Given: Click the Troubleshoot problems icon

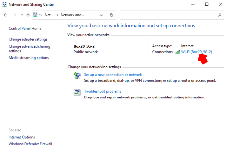Looking at the screenshot, I should pyautogui.click(x=77, y=93).
